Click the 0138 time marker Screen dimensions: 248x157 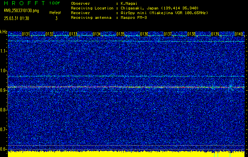pyautogui.click(x=192, y=34)
